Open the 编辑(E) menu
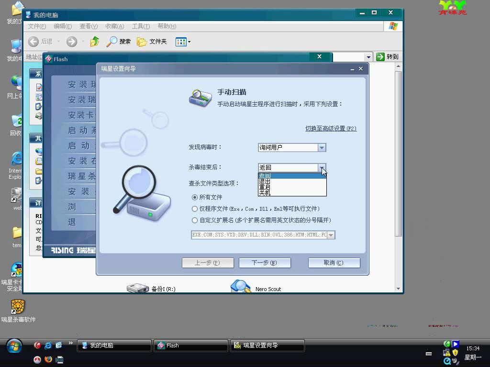 coord(63,26)
